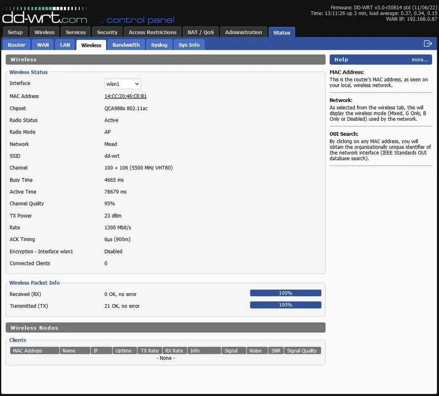Click the Signal Quality column header
439x396 pixels.
pos(302,351)
